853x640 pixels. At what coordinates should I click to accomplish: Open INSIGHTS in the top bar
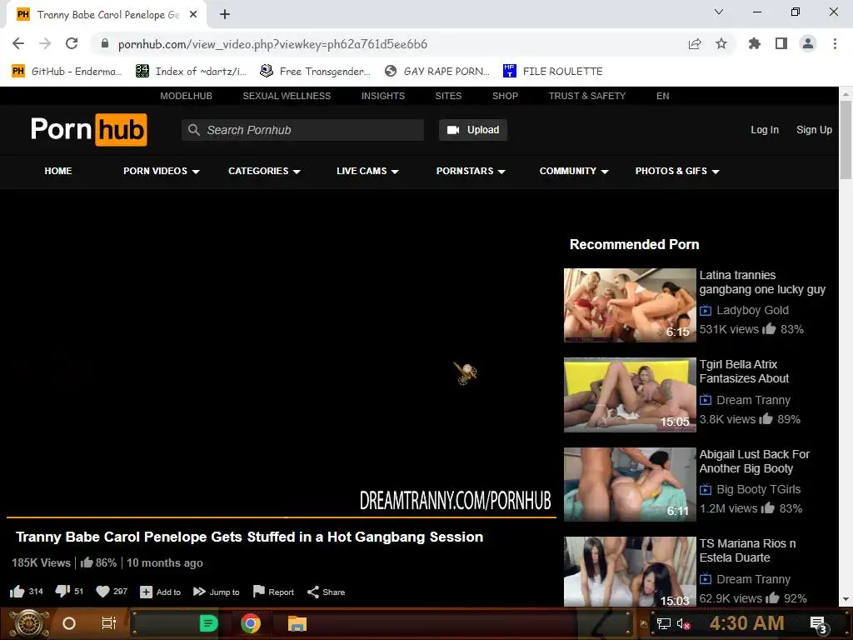[383, 96]
